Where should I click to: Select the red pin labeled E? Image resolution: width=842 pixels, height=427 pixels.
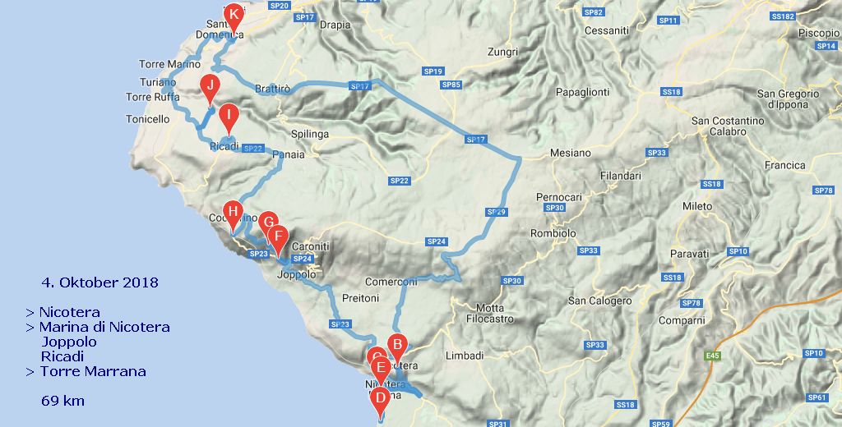(381, 370)
